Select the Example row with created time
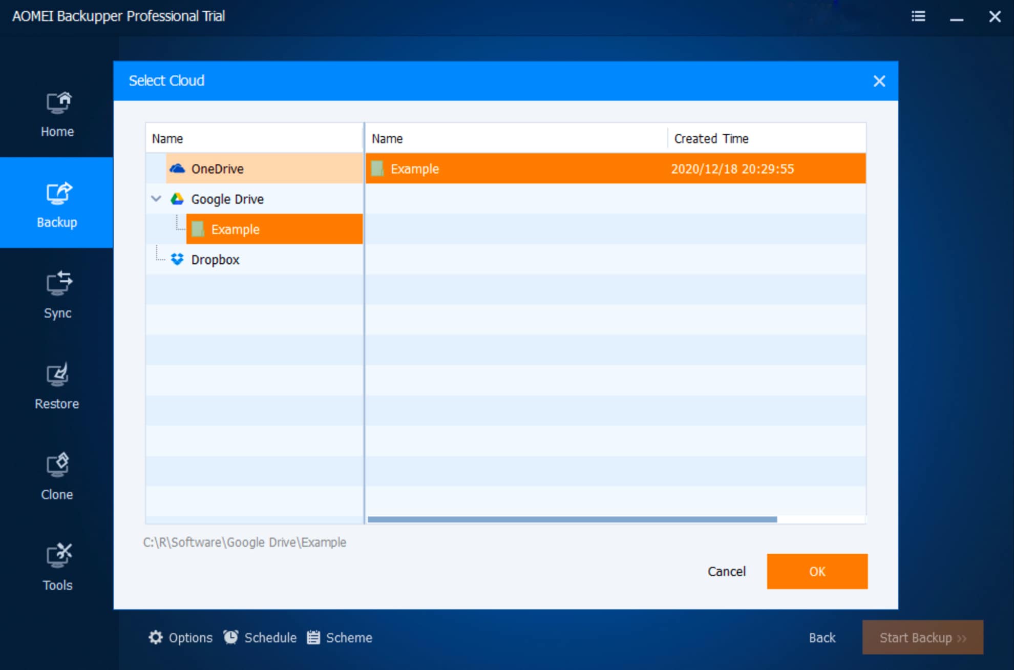The height and width of the screenshot is (670, 1014). [615, 169]
